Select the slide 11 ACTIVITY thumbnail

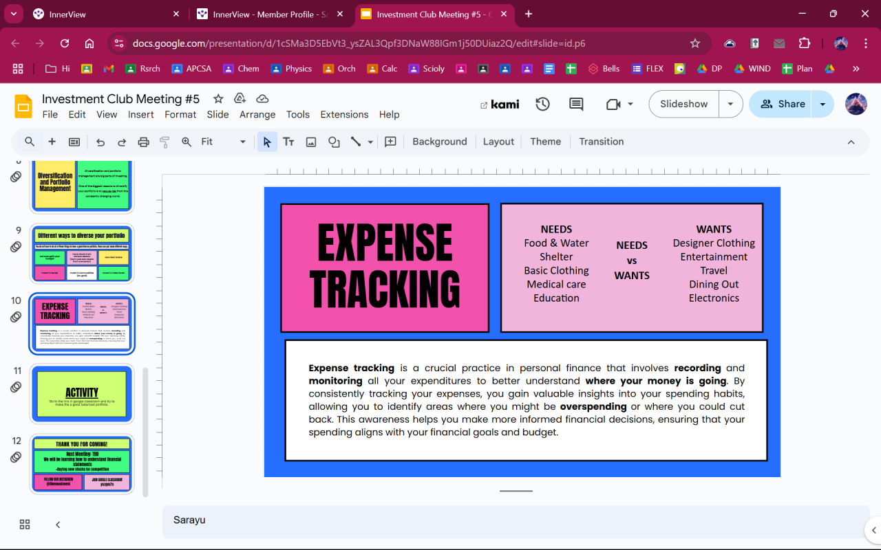82,394
